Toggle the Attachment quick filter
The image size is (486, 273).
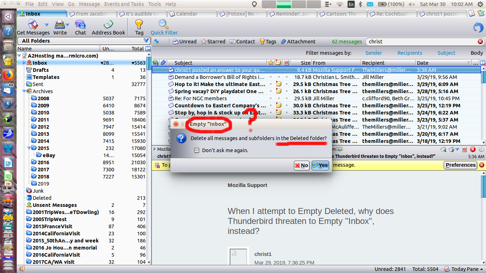(x=298, y=42)
